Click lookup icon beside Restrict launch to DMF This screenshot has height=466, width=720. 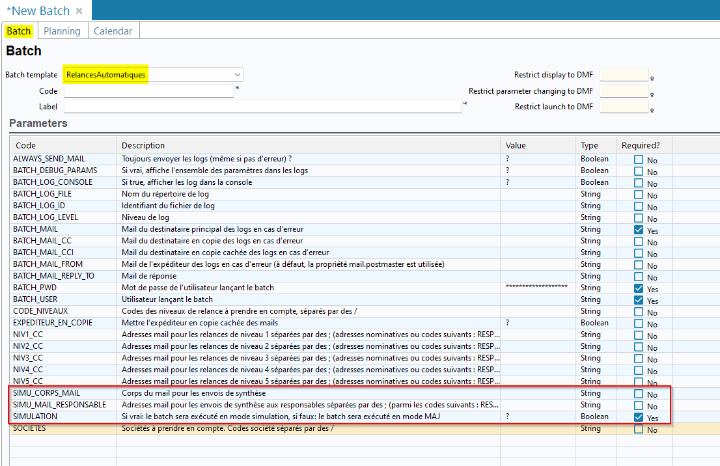[x=652, y=111]
